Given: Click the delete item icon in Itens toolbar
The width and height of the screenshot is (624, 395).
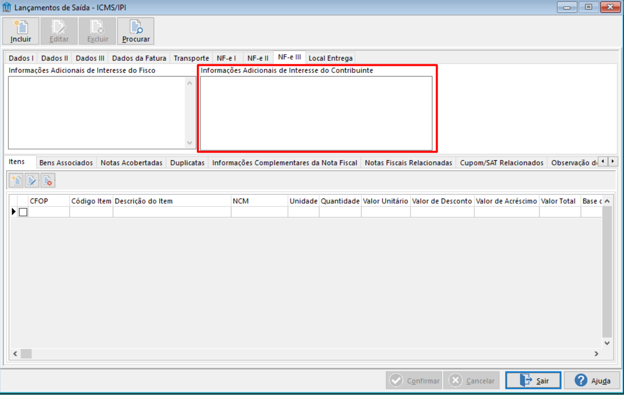Looking at the screenshot, I should point(47,180).
